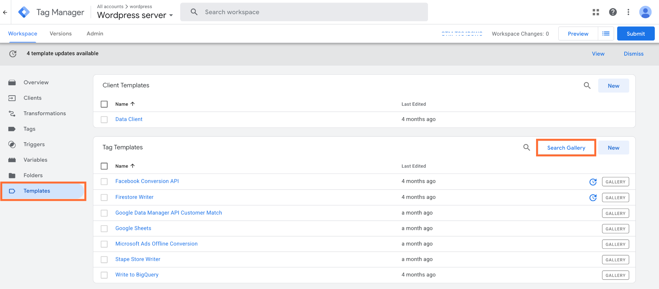View the template updates
This screenshot has height=289, width=659.
[598, 54]
